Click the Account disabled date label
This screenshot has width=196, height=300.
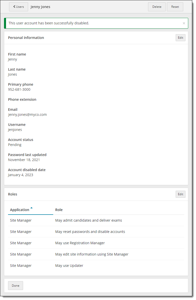click(x=27, y=170)
